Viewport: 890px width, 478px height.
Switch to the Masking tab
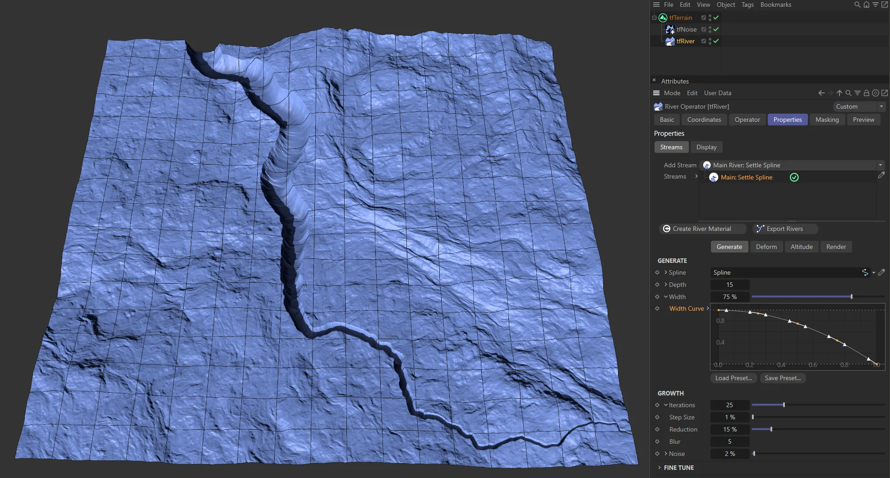pos(827,119)
